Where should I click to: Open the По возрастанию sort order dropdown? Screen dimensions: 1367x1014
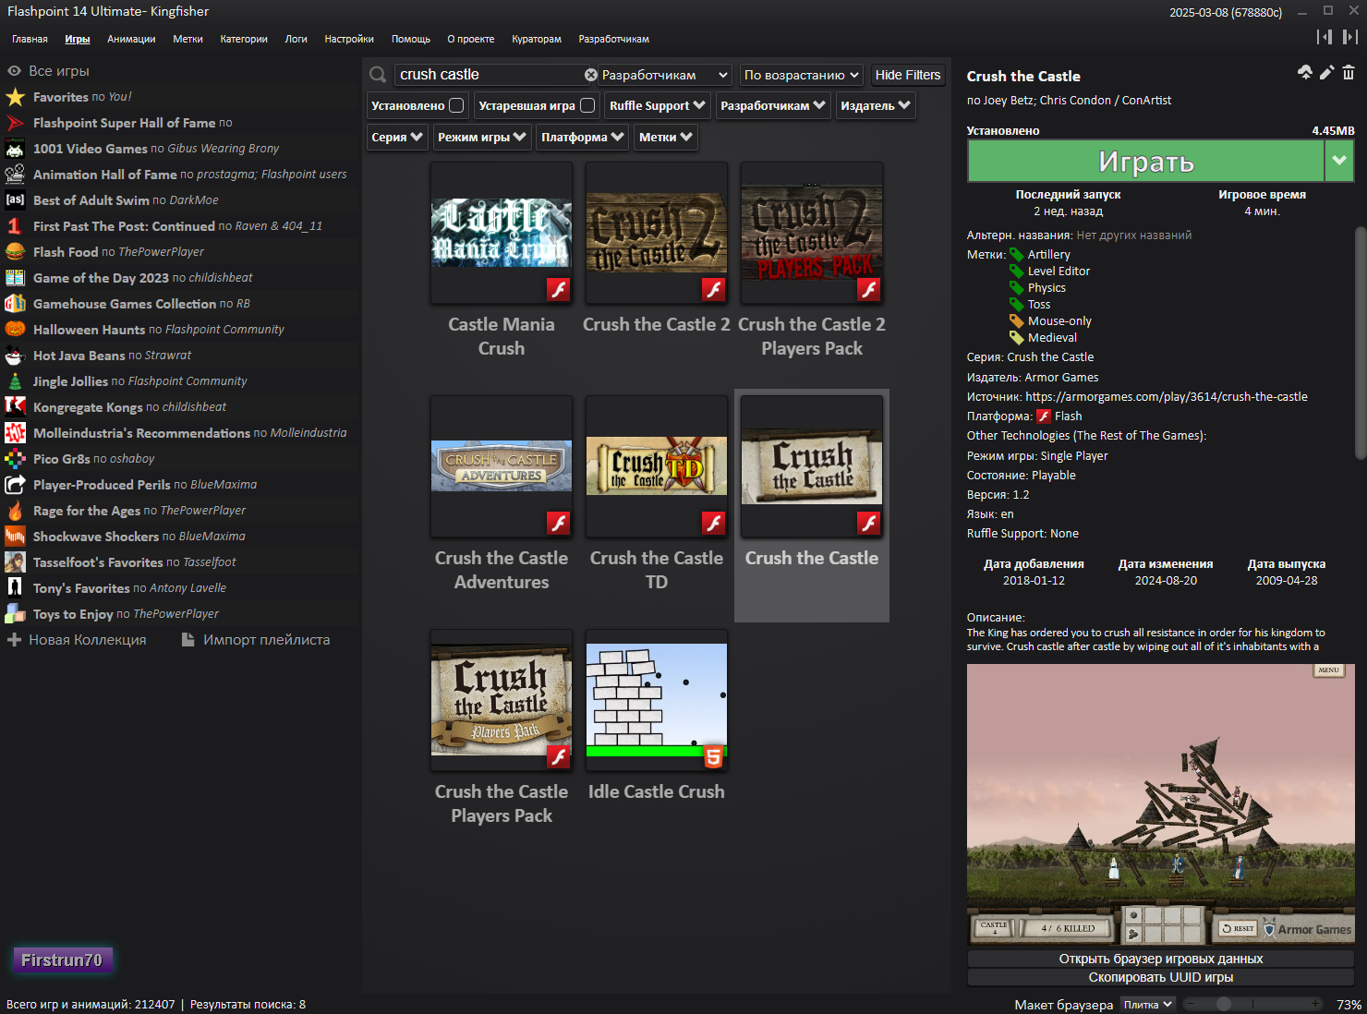point(802,75)
